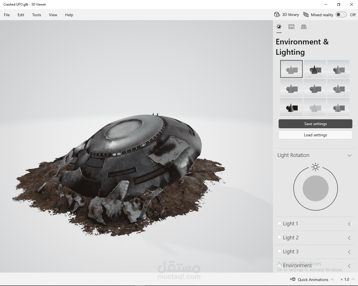Expand the Environment section chevron
The width and height of the screenshot is (358, 286).
349,266
